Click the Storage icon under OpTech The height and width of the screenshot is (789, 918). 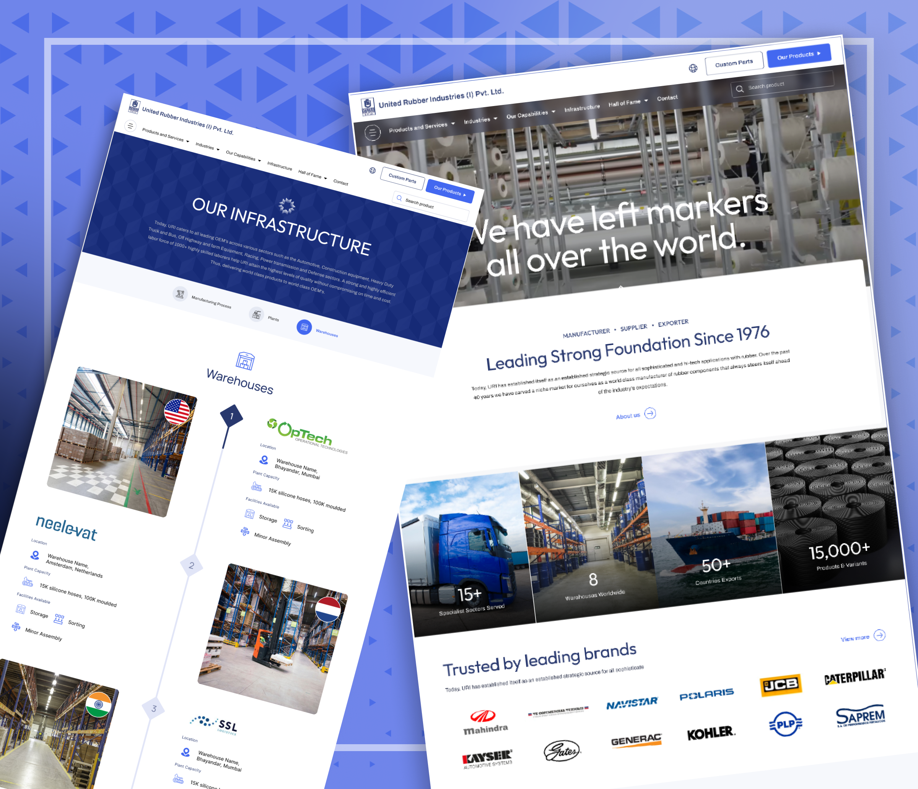250,514
